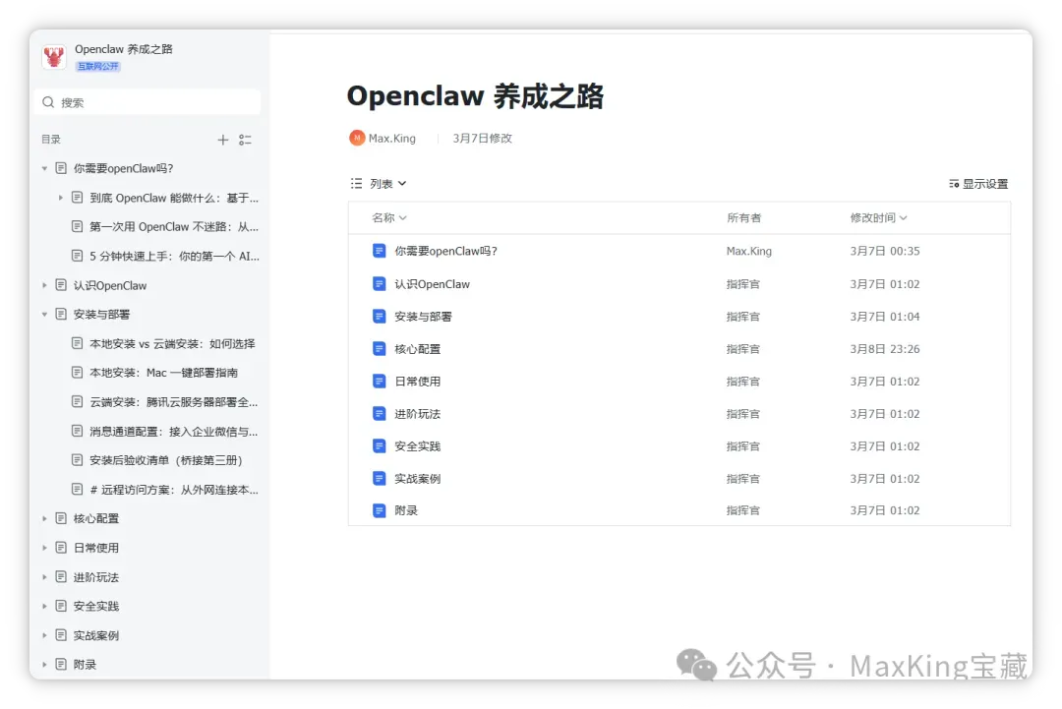The height and width of the screenshot is (709, 1062).
Task: Click the 3月7日修改 text under title
Action: pyautogui.click(x=482, y=138)
